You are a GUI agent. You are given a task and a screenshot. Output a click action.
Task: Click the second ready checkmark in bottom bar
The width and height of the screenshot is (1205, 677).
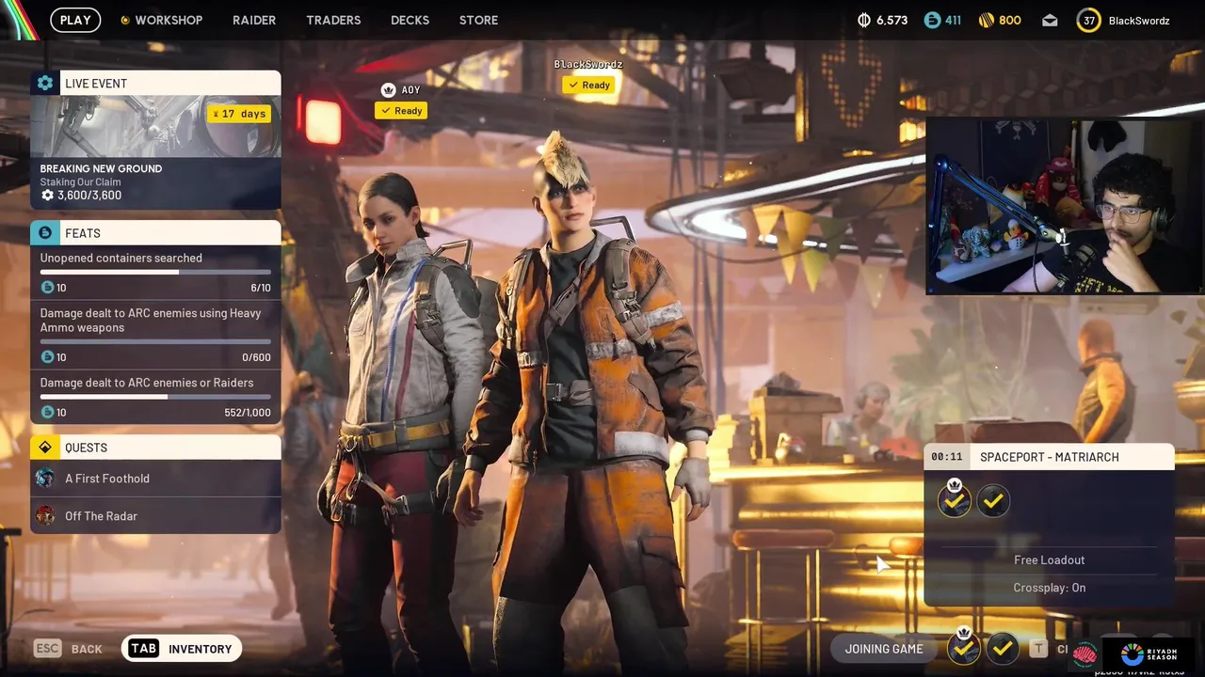pyautogui.click(x=1003, y=648)
